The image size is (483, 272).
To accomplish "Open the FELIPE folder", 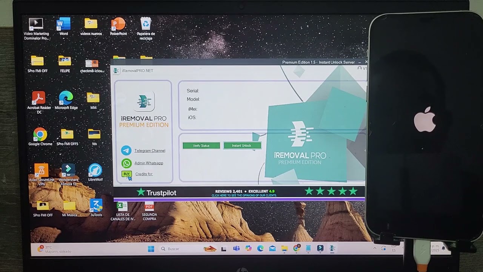I will coord(65,64).
